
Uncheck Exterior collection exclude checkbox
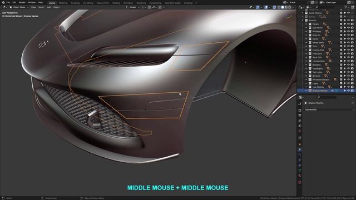point(341,21)
